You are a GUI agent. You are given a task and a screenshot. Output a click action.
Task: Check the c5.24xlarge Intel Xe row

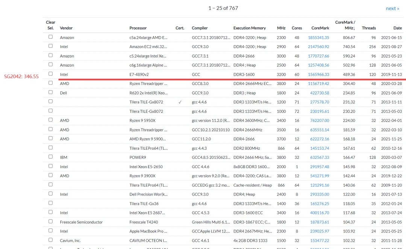pos(50,55)
